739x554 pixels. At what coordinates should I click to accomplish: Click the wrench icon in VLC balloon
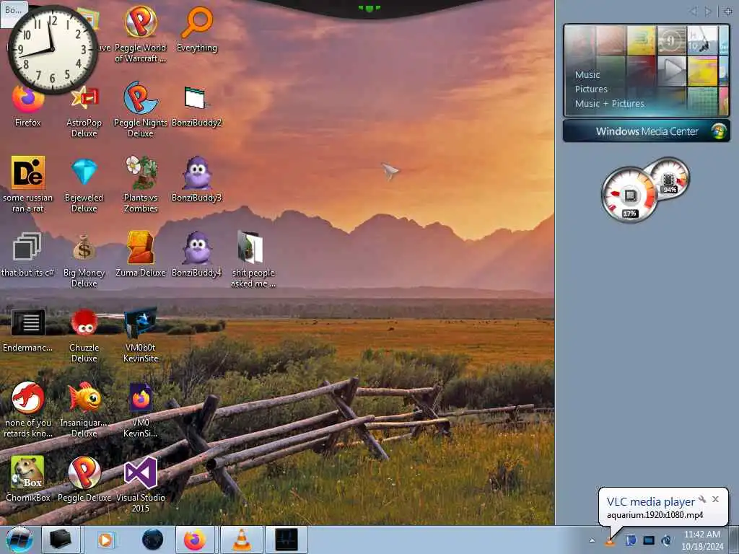point(702,499)
